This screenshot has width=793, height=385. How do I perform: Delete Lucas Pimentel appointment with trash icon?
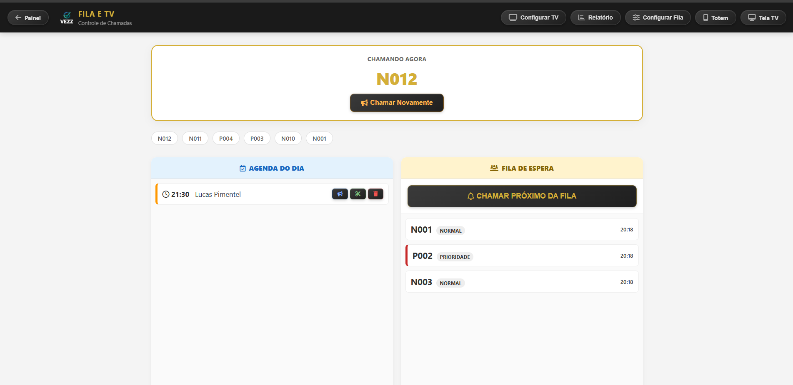[x=375, y=194]
